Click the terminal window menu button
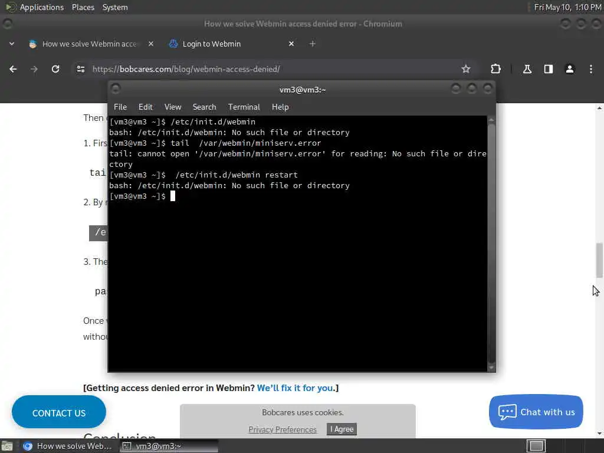This screenshot has height=453, width=604. 116,89
